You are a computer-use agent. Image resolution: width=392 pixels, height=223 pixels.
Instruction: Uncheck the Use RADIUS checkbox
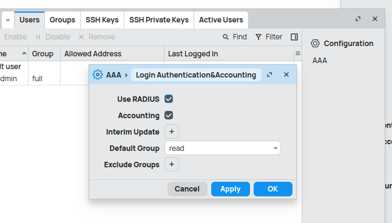169,99
